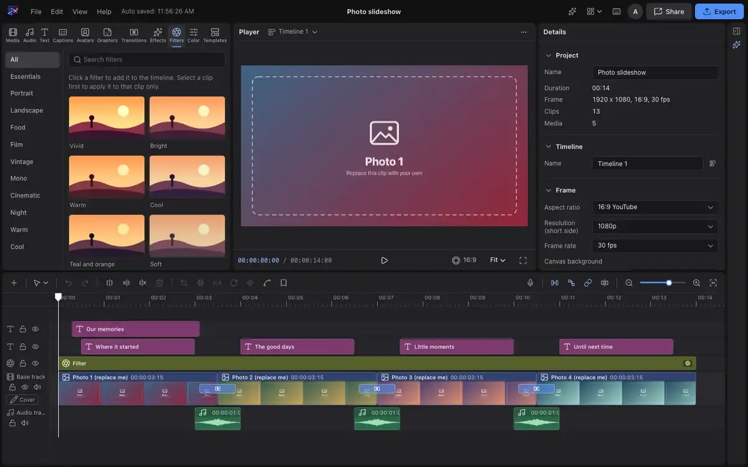Screen dimensions: 748x467
Task: Select the Vintage filter category
Action: click(32, 161)
